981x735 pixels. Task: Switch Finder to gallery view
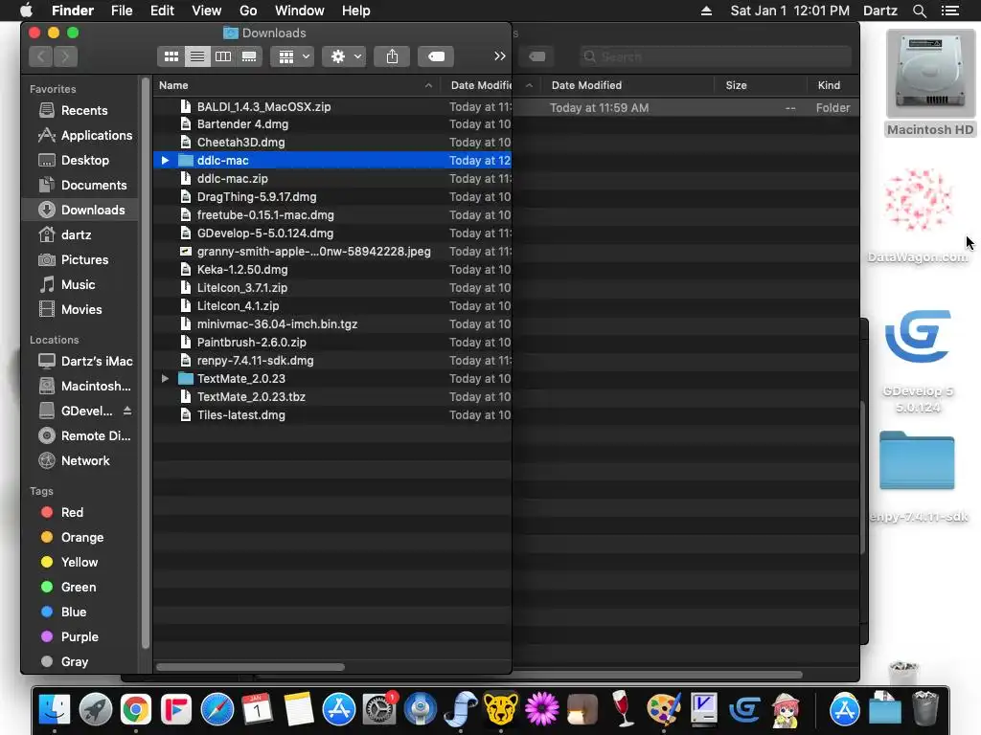(x=249, y=56)
